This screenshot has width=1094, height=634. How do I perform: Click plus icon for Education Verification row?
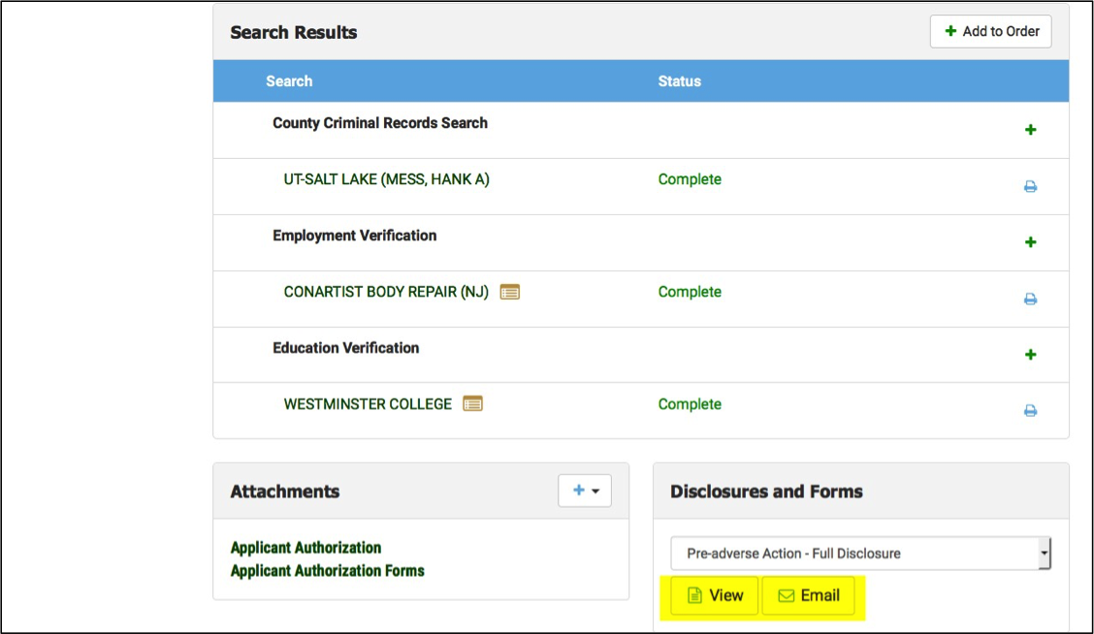[x=1030, y=355]
